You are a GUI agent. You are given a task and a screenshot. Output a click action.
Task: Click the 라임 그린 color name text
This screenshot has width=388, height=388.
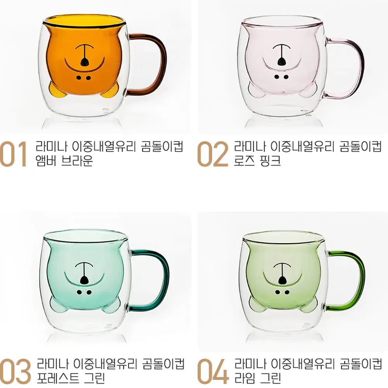[x=258, y=378]
